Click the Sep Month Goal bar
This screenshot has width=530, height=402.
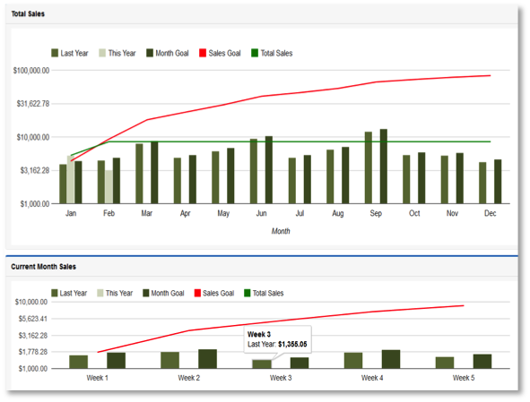coord(384,166)
